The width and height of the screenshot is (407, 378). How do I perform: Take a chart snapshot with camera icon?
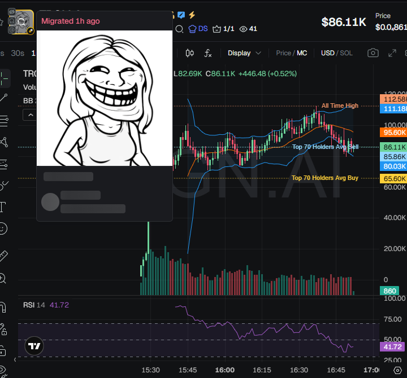pyautogui.click(x=373, y=53)
